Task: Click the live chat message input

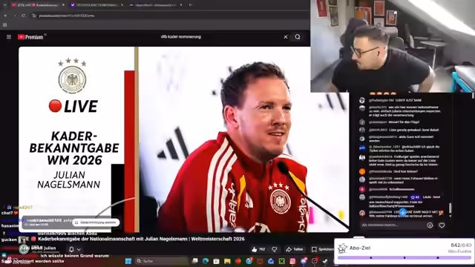Action: click(x=393, y=225)
